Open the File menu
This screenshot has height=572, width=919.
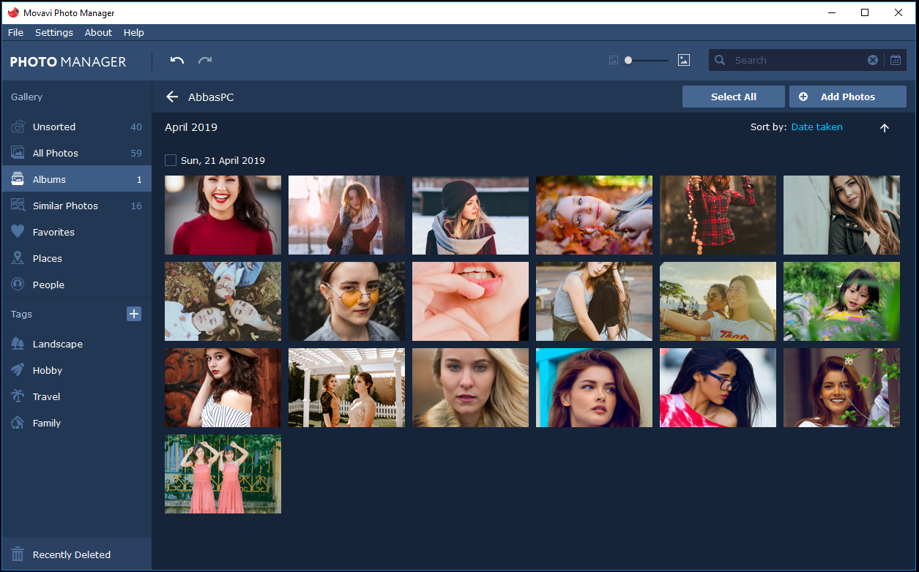click(x=15, y=33)
